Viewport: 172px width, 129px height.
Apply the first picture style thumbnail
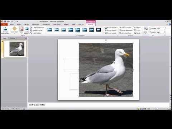(49, 30)
